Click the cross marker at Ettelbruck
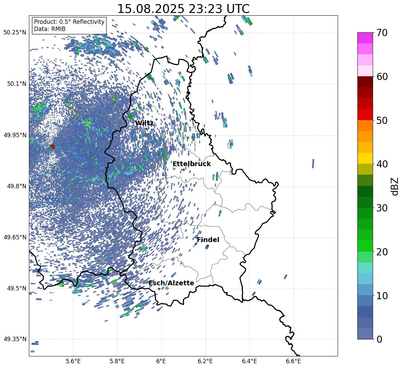 tap(183, 170)
